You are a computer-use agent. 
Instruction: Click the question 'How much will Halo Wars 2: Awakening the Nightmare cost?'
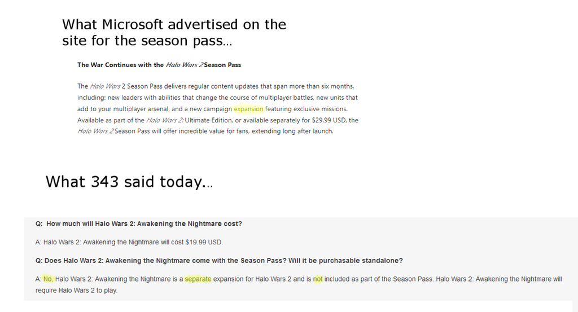click(144, 223)
